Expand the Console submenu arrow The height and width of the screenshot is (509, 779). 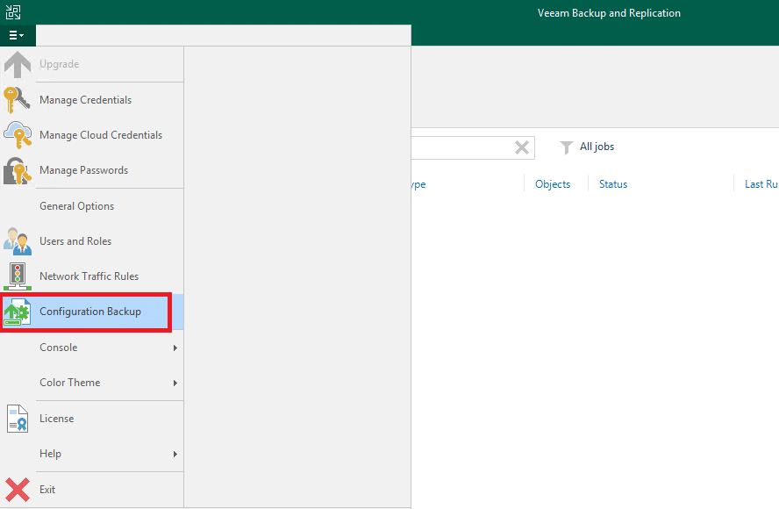(x=175, y=348)
